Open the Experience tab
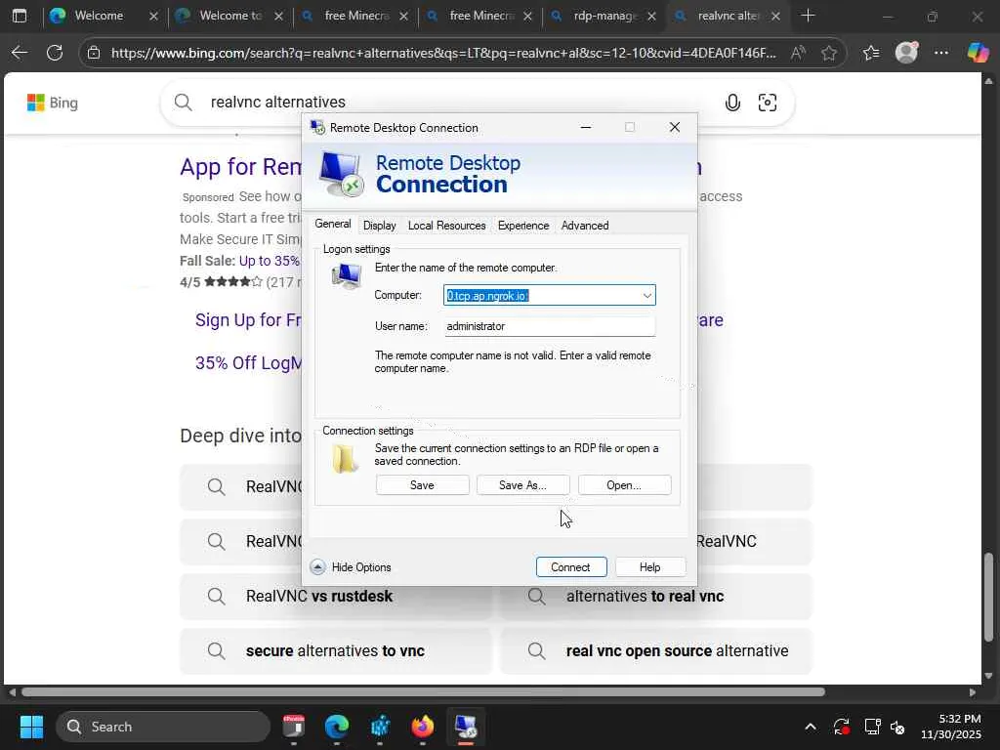 click(523, 226)
